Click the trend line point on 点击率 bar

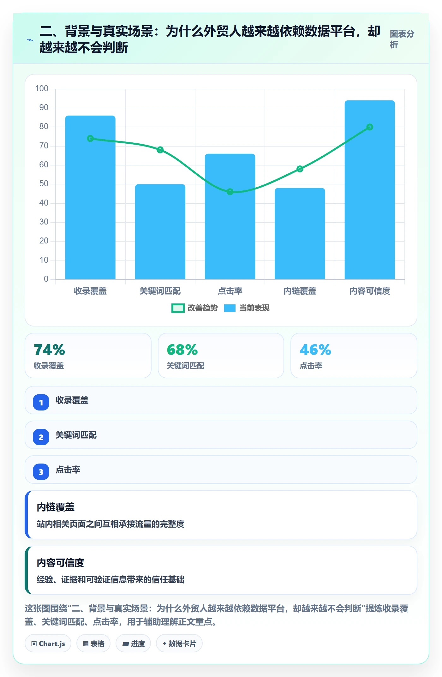point(230,192)
